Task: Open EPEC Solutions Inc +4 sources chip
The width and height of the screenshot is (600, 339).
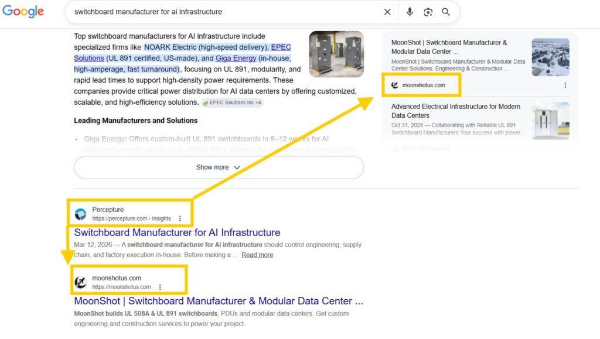Action: [x=232, y=103]
